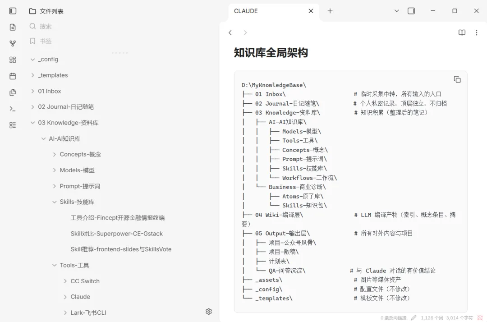The height and width of the screenshot is (322, 487).
Task: Switch to the 文件列表 panel
Action: (x=51, y=11)
